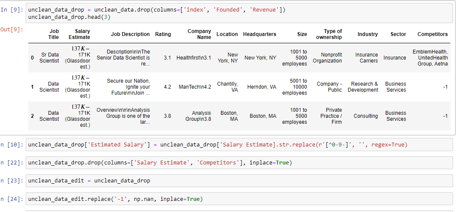Click the 'Consulting' industry cell
The width and height of the screenshot is (459, 212).
365,116
